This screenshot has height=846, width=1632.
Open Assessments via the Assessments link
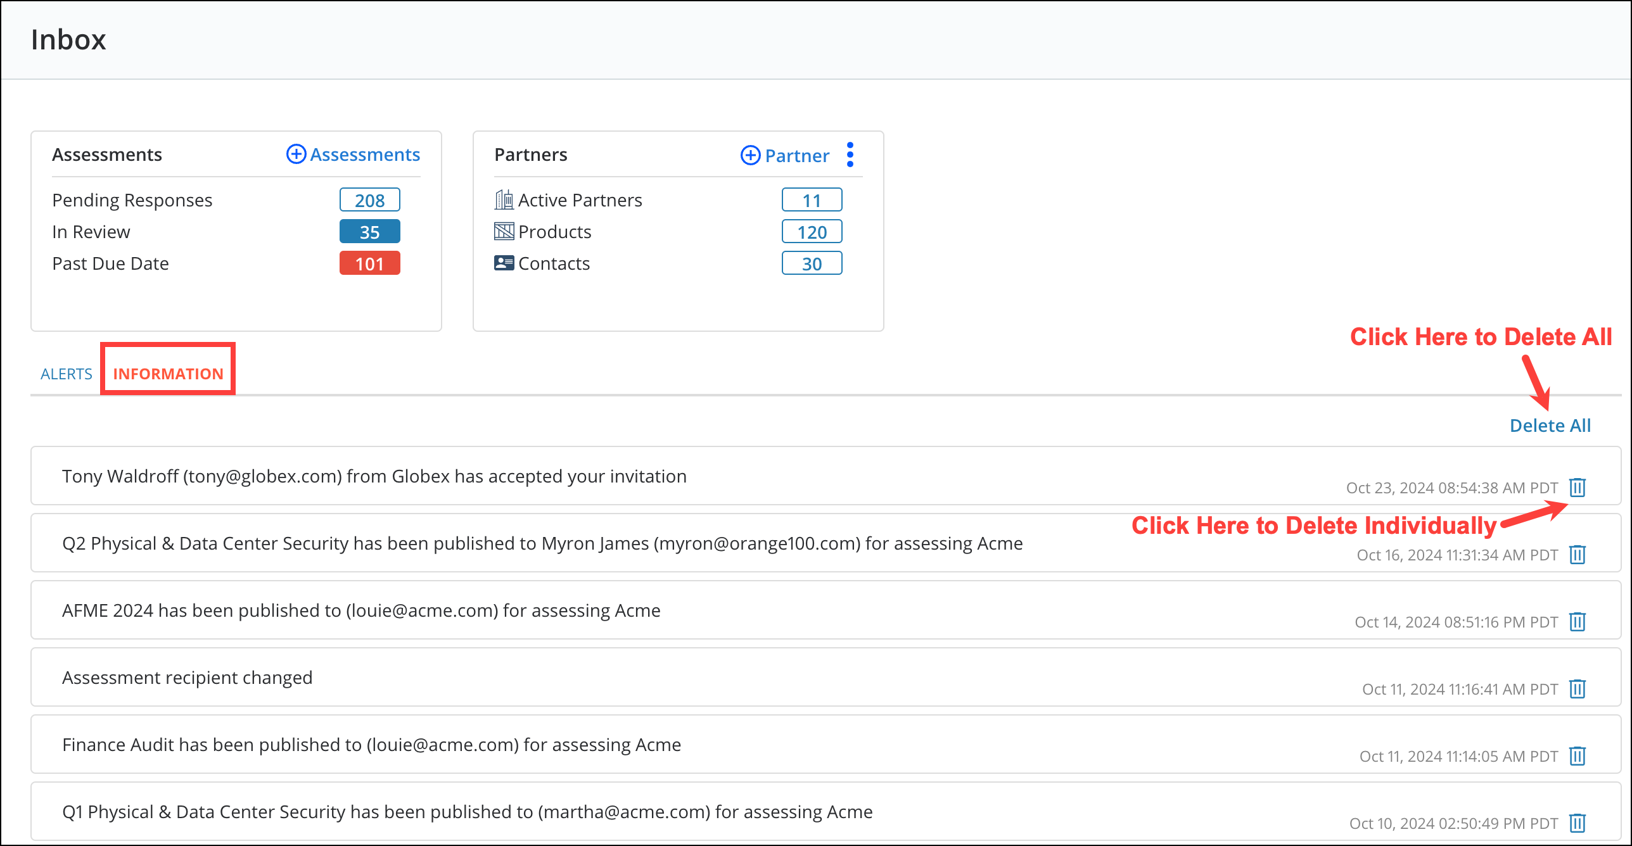(364, 154)
